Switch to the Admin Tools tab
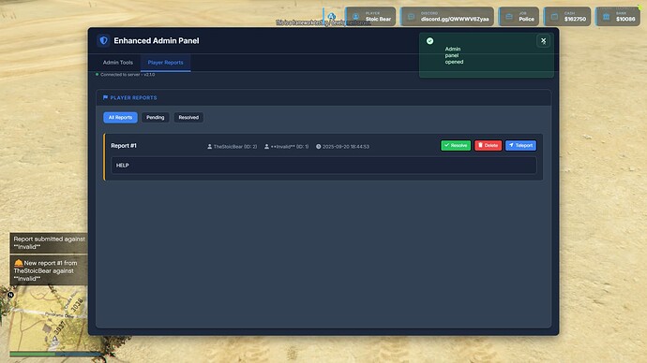This screenshot has height=363, width=647. pos(117,63)
